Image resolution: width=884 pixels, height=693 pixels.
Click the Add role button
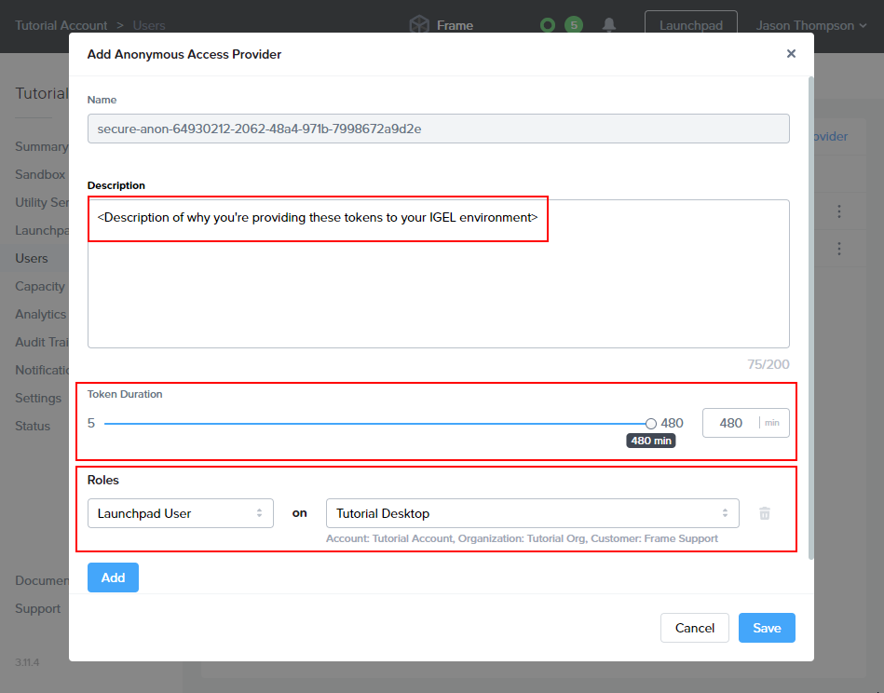[x=113, y=577]
